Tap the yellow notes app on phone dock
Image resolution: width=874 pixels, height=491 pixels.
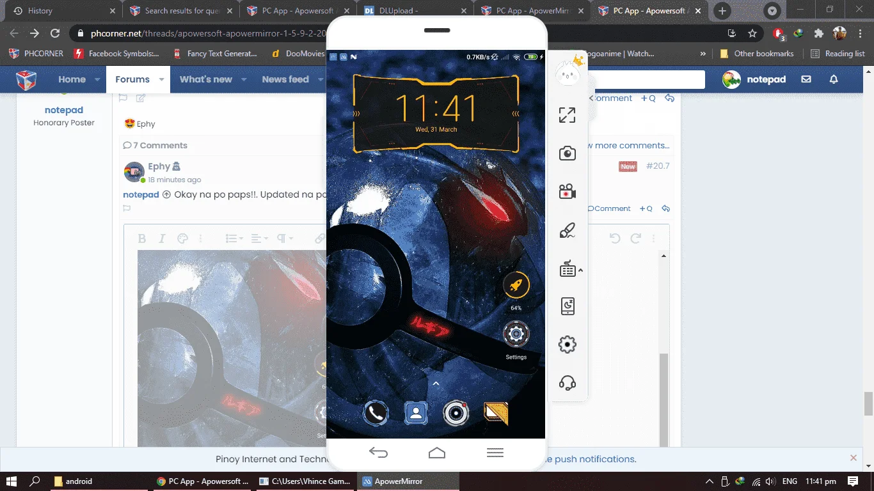[x=496, y=414]
